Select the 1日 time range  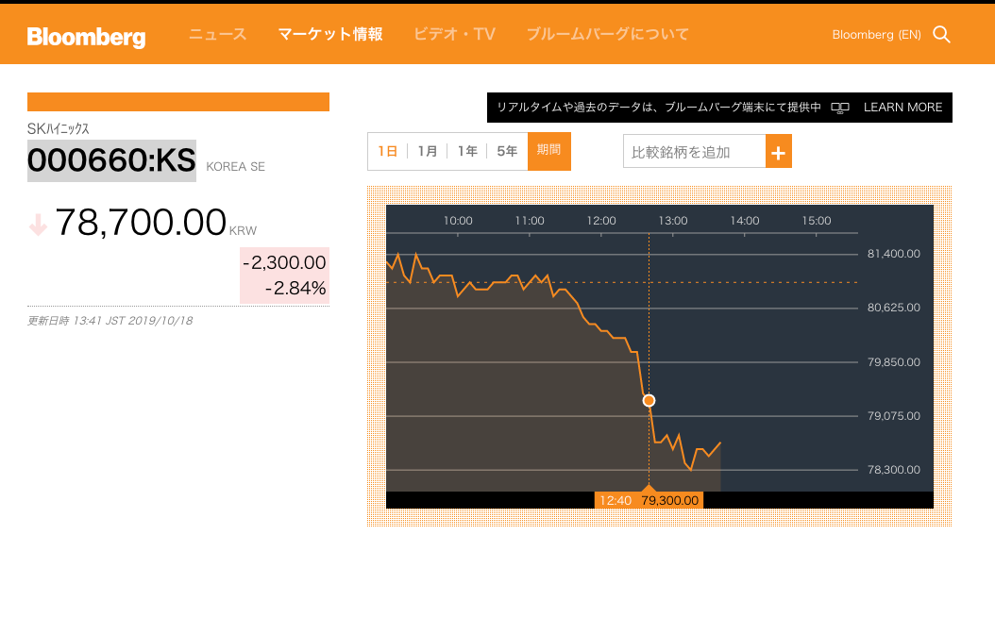coord(387,151)
